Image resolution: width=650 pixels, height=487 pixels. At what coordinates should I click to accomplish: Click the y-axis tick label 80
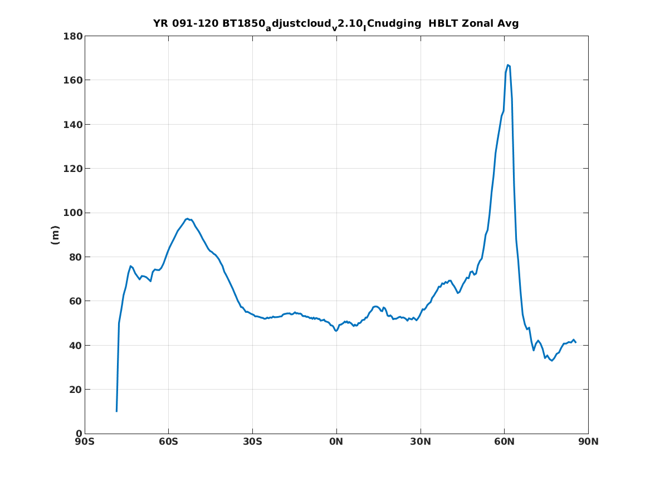75,257
